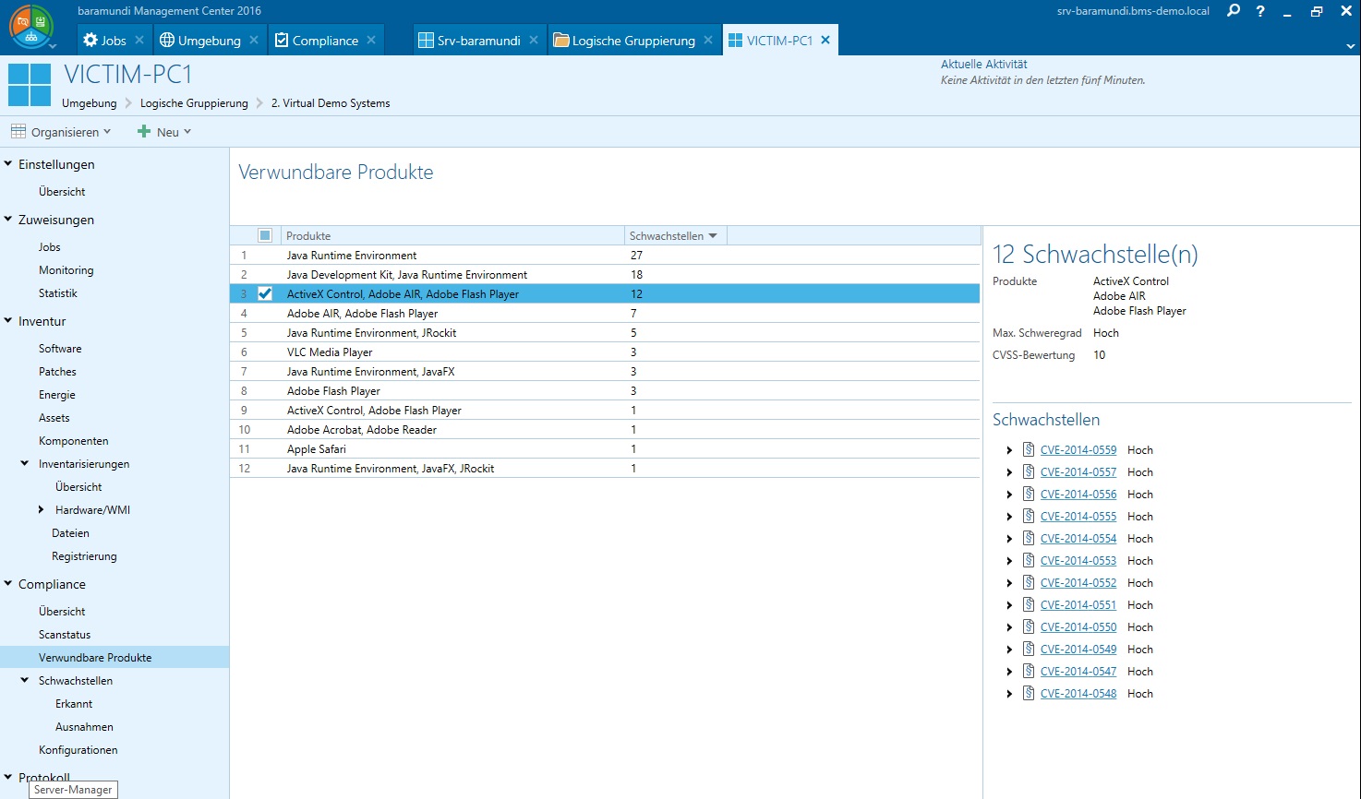Screen dimensions: 1361x799
Task: Click document icon next to CVE-2014-0547
Action: tap(1029, 671)
